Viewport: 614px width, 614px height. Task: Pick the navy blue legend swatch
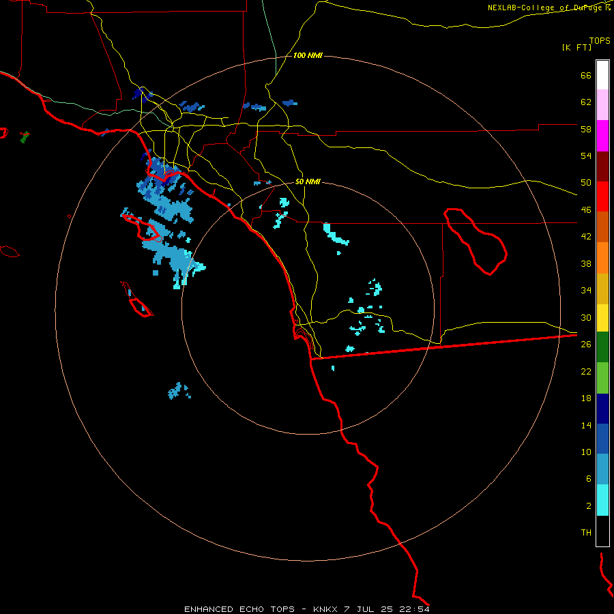[602, 409]
